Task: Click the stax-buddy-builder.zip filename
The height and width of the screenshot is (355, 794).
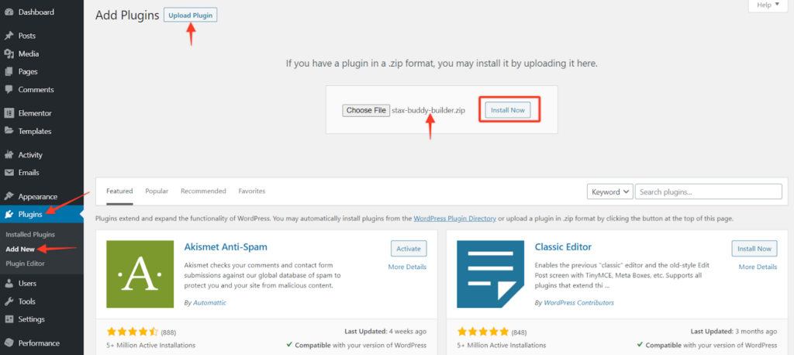Action: coord(428,110)
